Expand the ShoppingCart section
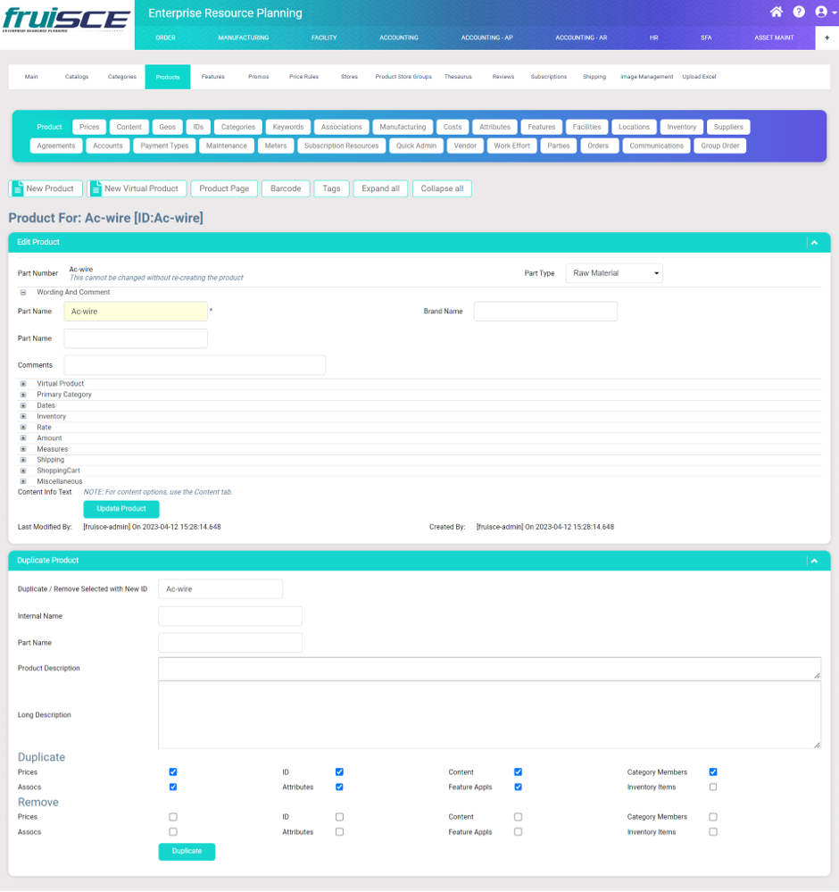 (23, 471)
